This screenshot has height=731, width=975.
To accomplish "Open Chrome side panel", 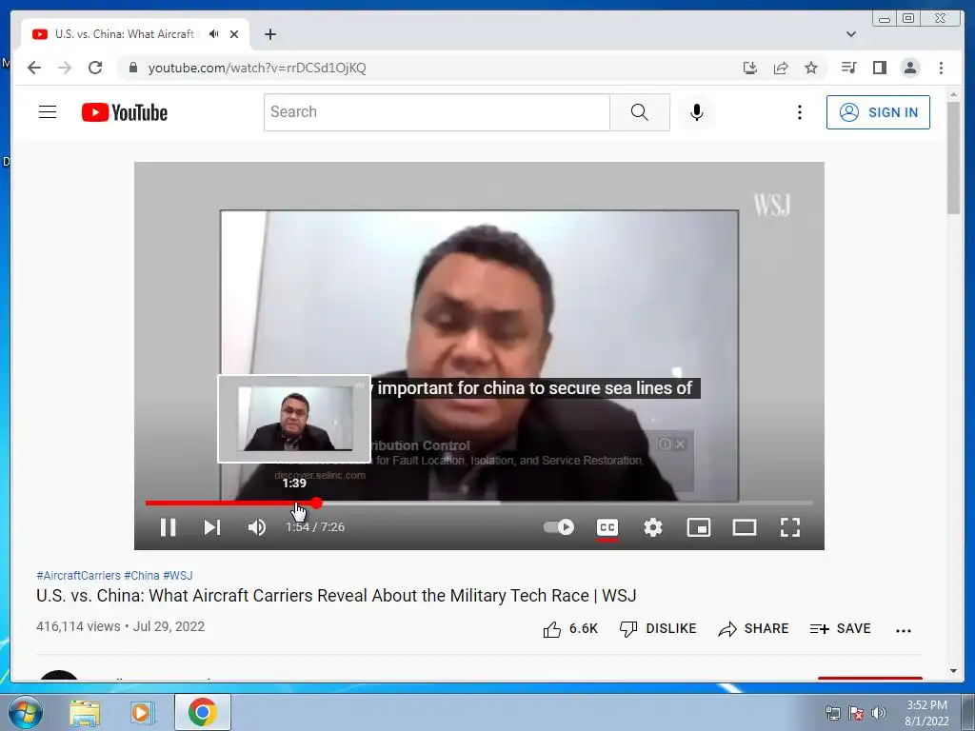I will [x=879, y=68].
